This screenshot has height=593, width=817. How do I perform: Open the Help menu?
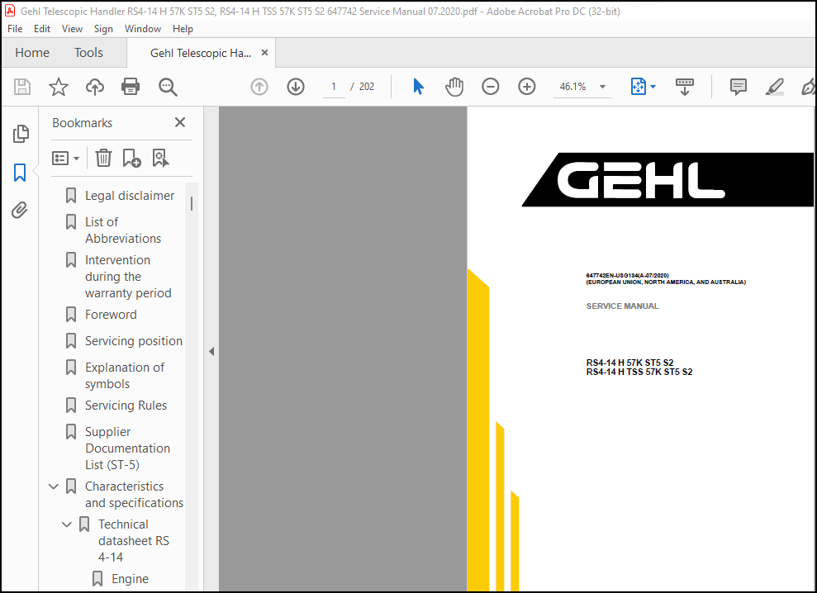click(183, 29)
